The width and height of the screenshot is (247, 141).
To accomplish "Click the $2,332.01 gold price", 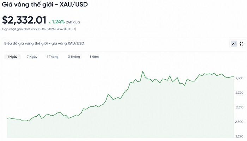I will click(x=24, y=20).
